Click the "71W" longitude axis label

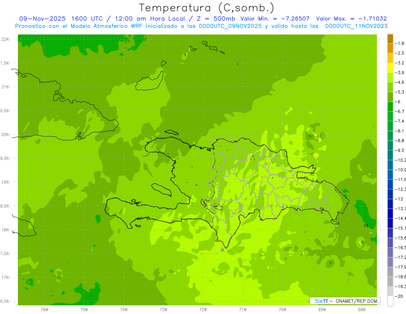click(x=243, y=310)
